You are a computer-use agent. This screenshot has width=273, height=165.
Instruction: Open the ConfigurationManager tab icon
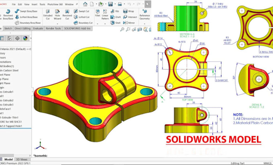[x=9, y=38]
